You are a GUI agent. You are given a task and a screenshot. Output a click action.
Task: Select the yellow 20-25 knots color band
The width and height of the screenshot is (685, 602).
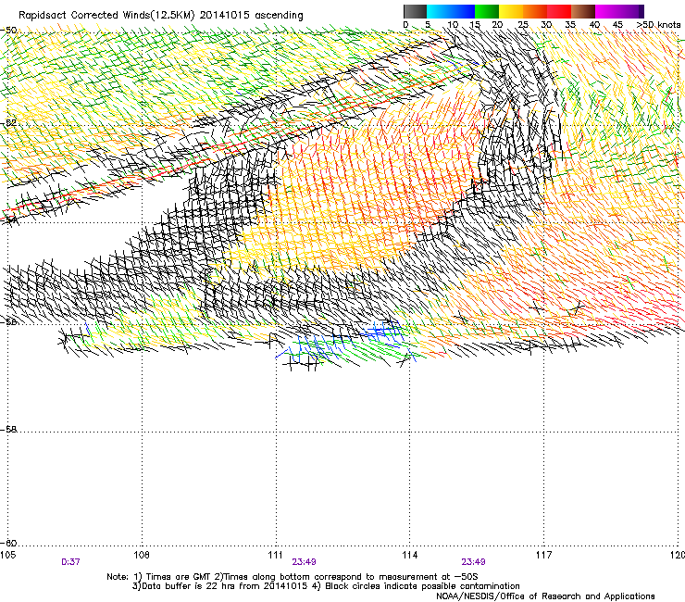point(511,11)
